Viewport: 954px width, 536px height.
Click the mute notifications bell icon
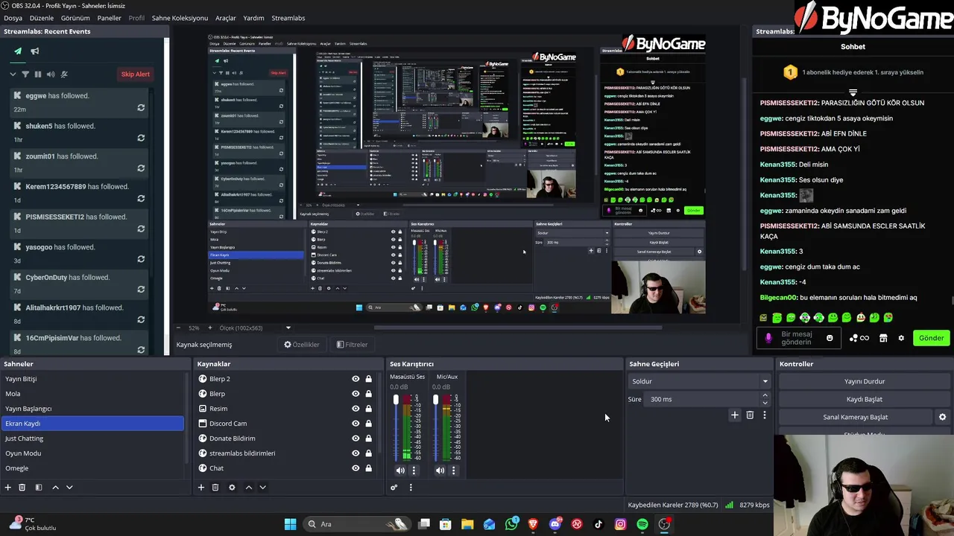pos(64,74)
